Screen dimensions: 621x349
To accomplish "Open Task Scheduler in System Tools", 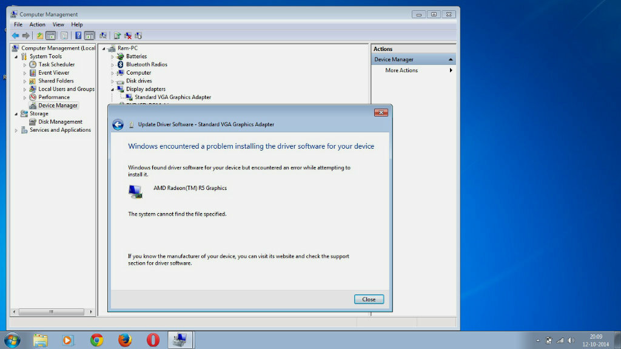I will point(56,64).
